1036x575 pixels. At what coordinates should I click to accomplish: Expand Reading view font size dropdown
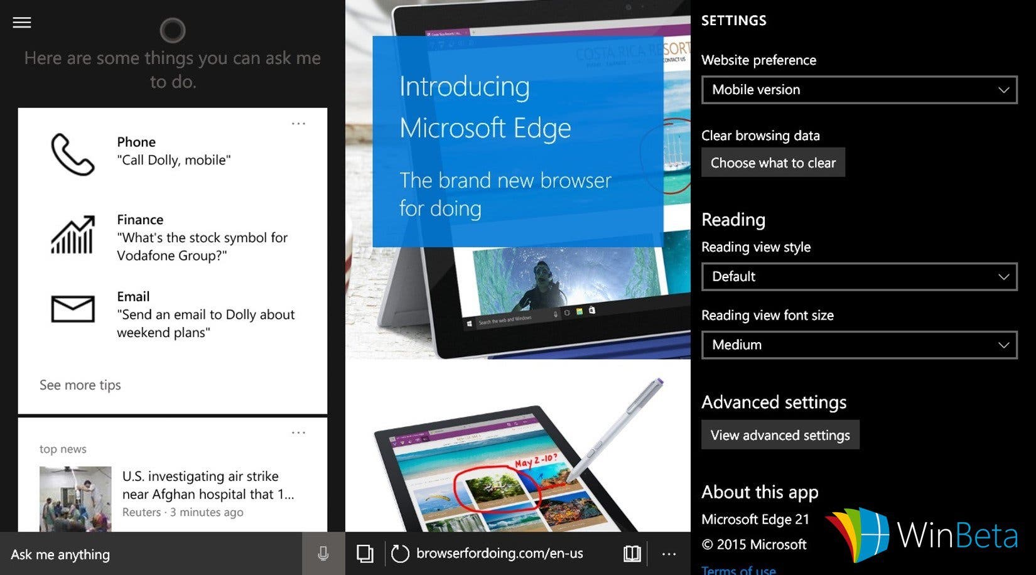859,345
